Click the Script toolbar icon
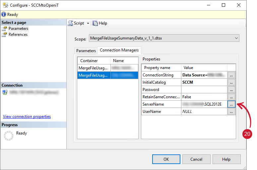Viewport: 257px width, 170px height. click(71, 23)
